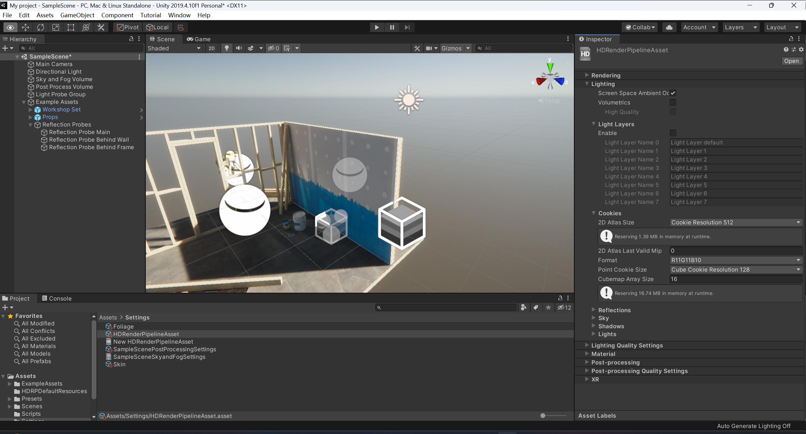Toggle 2D scene view mode
The image size is (806, 434).
click(x=212, y=48)
